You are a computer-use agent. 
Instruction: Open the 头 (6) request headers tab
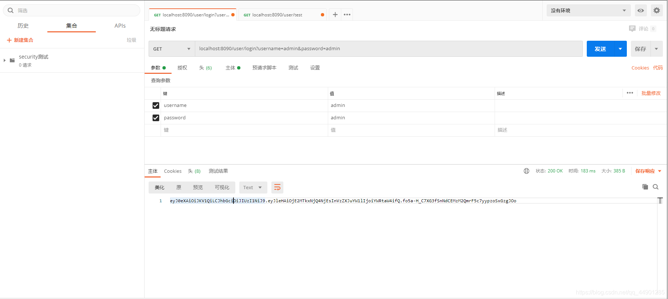click(205, 68)
